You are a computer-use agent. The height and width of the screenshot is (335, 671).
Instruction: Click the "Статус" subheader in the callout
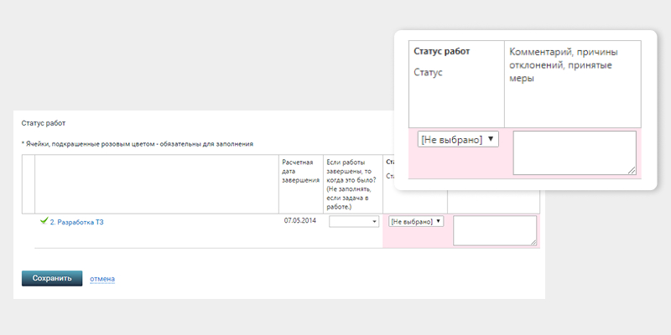(429, 73)
